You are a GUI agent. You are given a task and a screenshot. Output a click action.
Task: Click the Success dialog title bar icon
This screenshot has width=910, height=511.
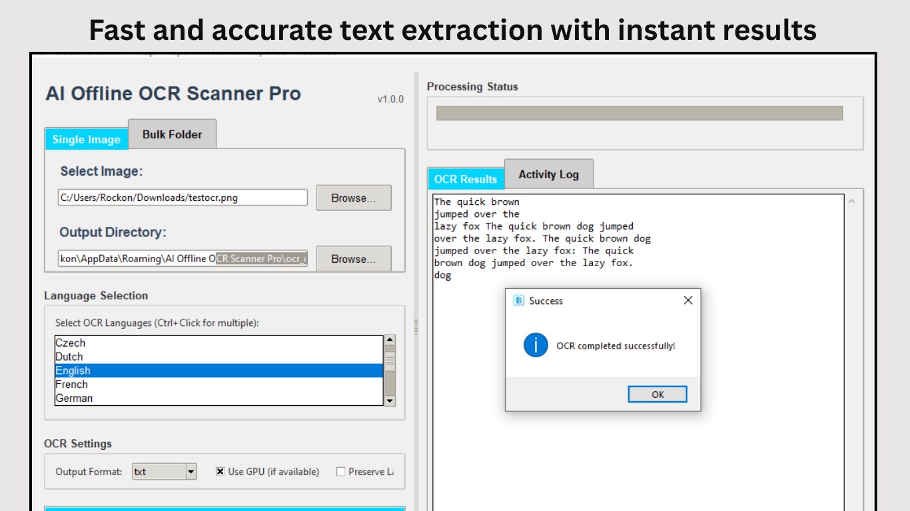click(518, 301)
